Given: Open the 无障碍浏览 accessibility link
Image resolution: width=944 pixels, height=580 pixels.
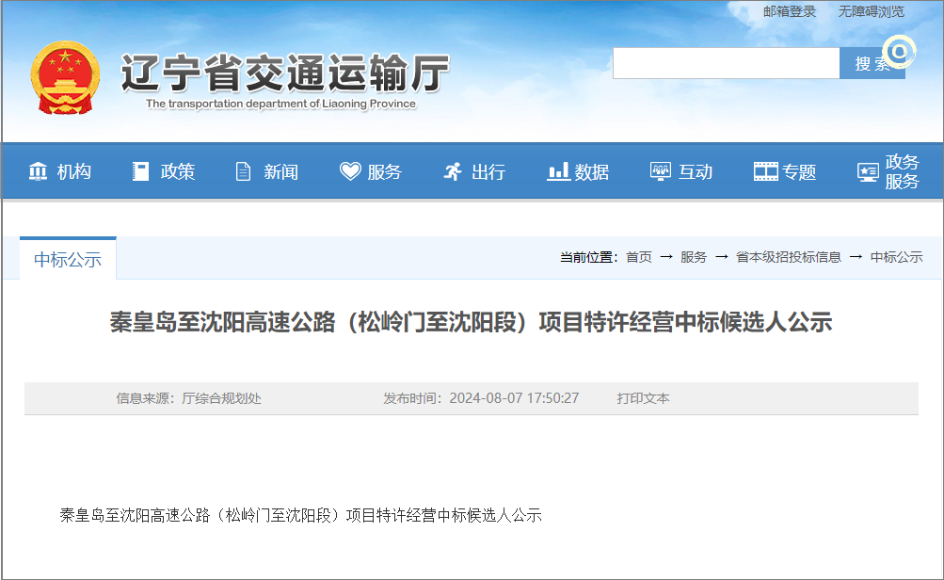Looking at the screenshot, I should 871,11.
